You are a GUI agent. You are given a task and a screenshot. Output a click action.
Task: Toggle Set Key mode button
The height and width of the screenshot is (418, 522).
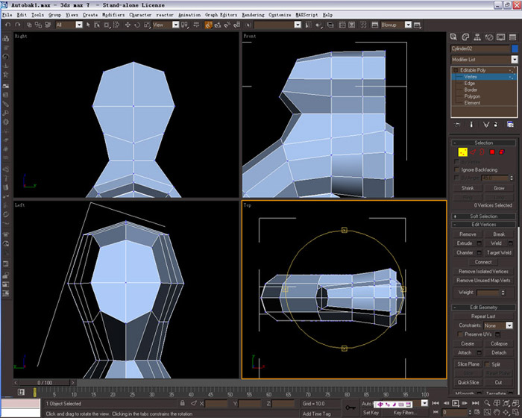370,413
